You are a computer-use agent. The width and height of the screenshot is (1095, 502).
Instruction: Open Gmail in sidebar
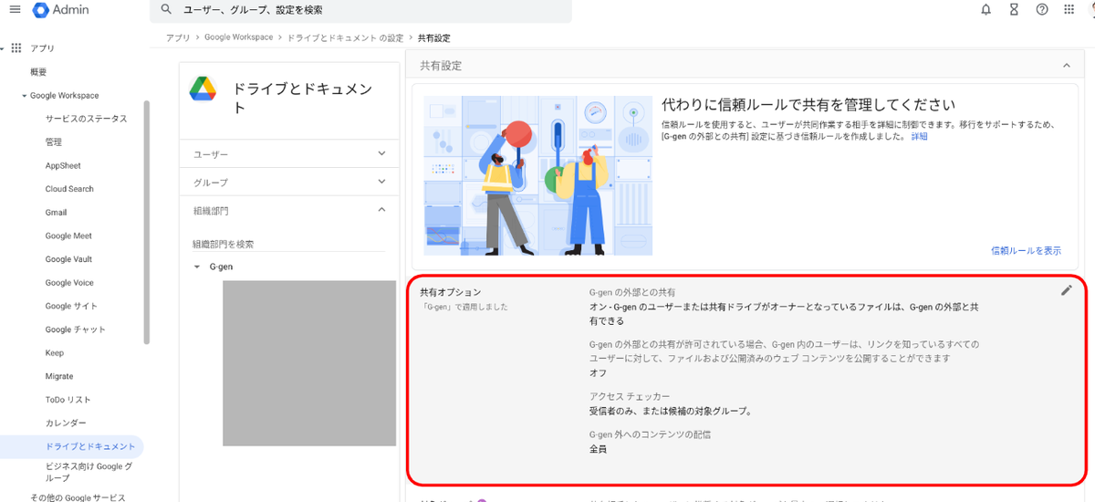[x=56, y=213]
